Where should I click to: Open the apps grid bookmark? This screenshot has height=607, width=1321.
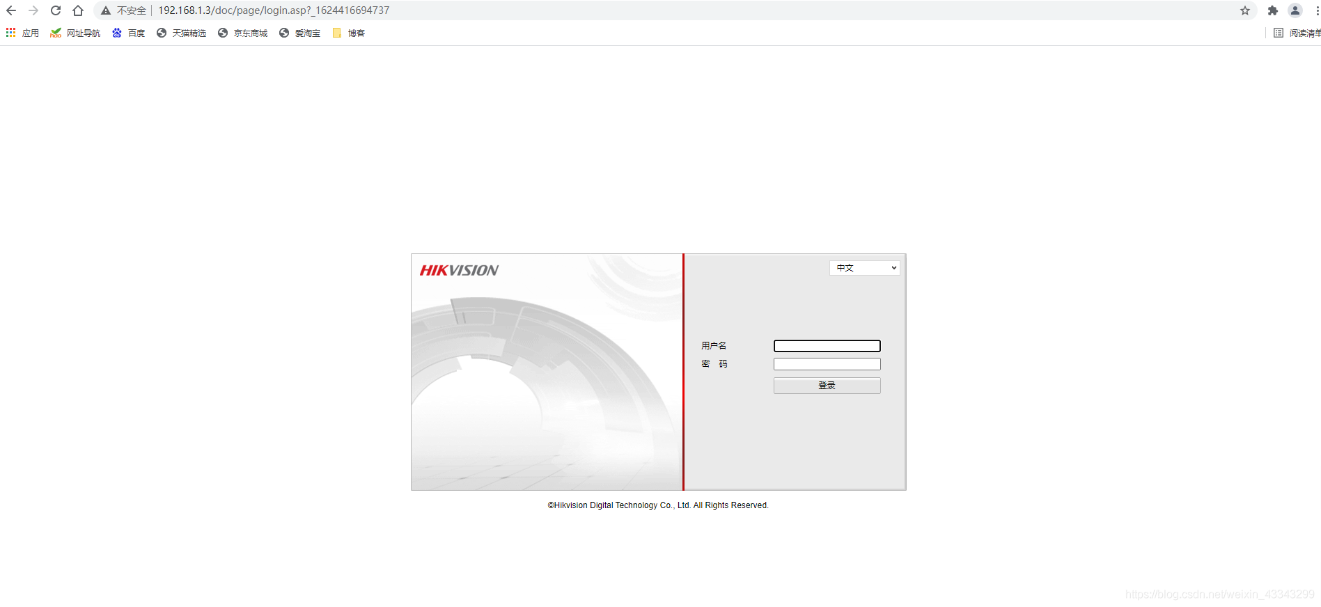pos(22,33)
